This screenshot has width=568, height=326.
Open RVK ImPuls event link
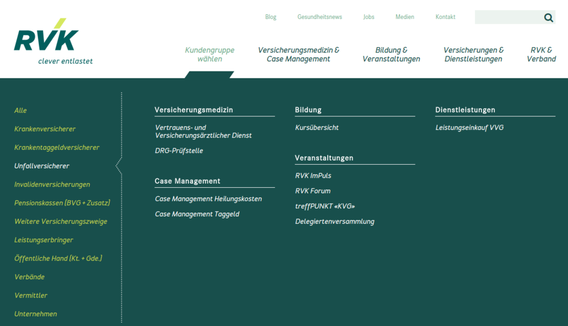coord(313,175)
